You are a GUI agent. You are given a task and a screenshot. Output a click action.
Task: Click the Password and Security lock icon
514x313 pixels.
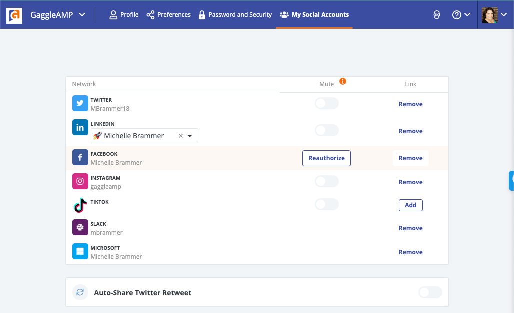click(202, 15)
